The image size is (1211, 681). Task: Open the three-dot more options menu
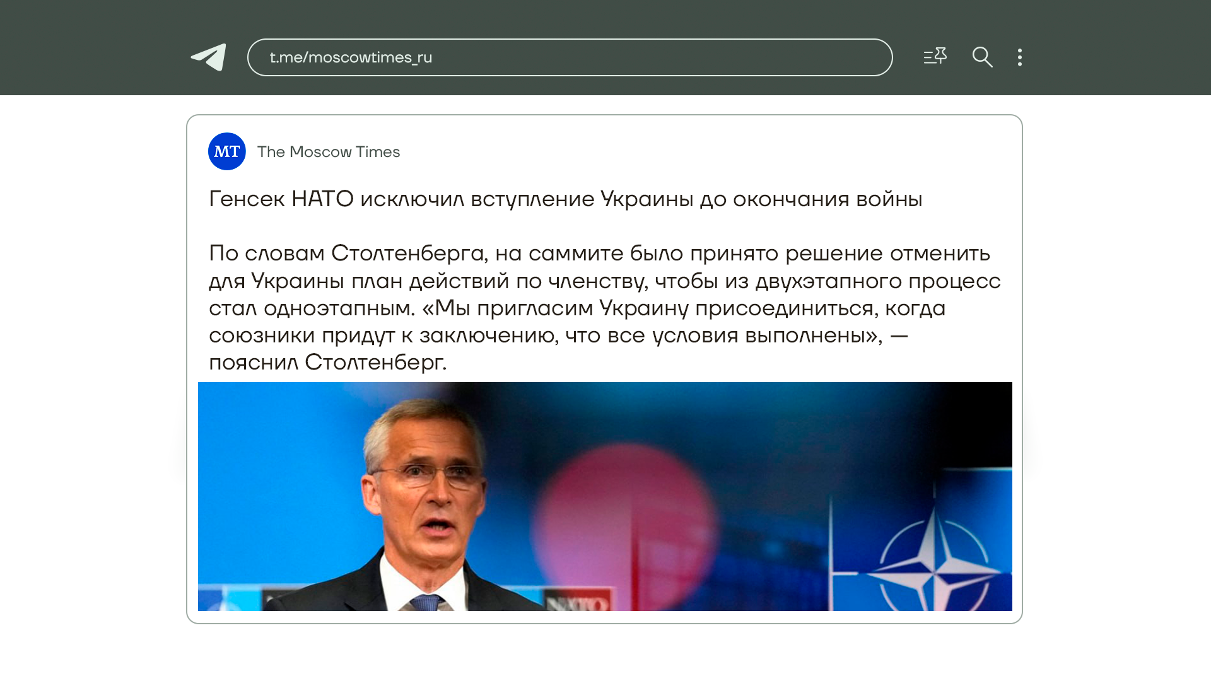(x=1019, y=57)
